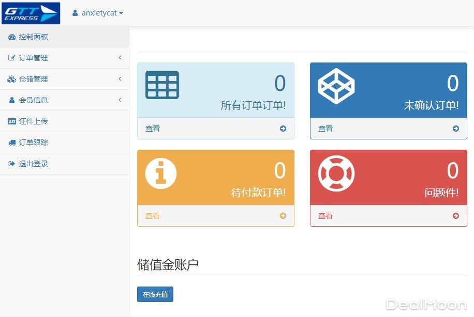Viewport: 474px width, 317px height.
Task: Expand the 订单管理 chevron arrow
Action: pyautogui.click(x=120, y=58)
